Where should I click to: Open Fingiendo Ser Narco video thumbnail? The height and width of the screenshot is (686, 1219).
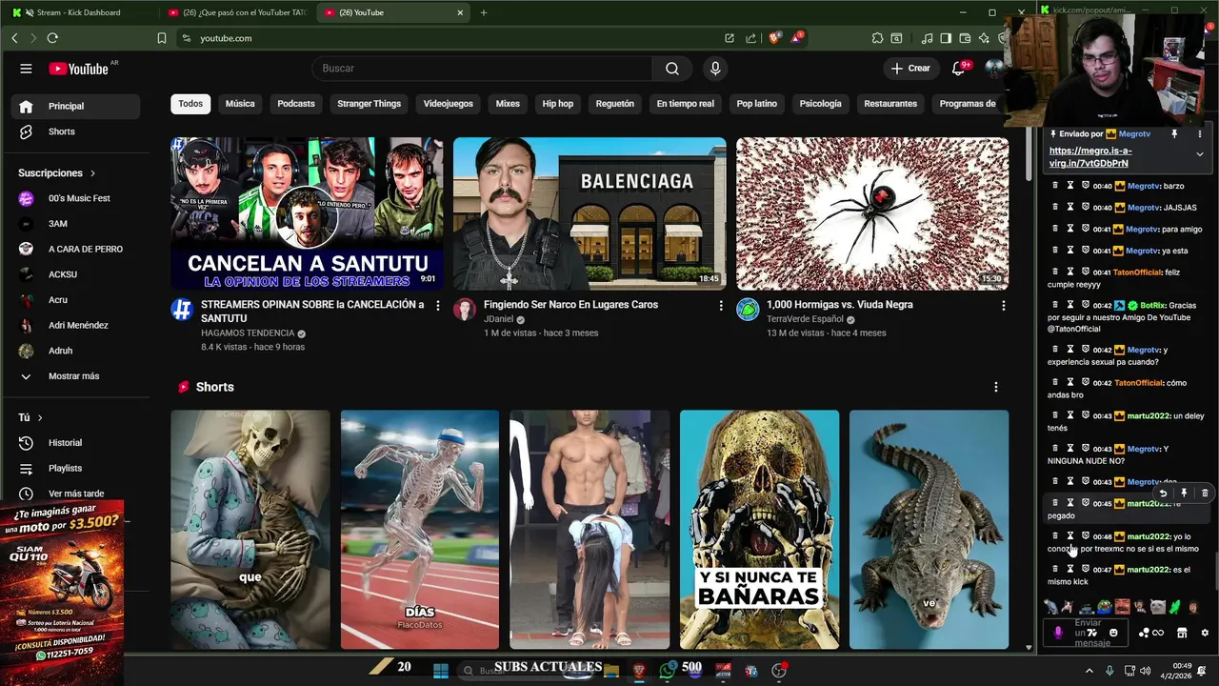(x=590, y=213)
